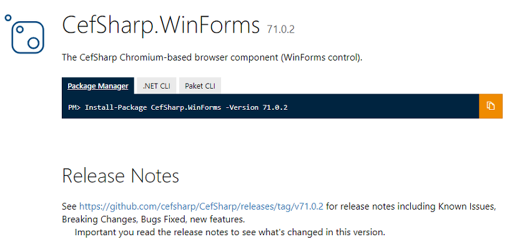Click small circle atop the package logo
Viewport: 512px width, 247px height.
[x=8, y=18]
